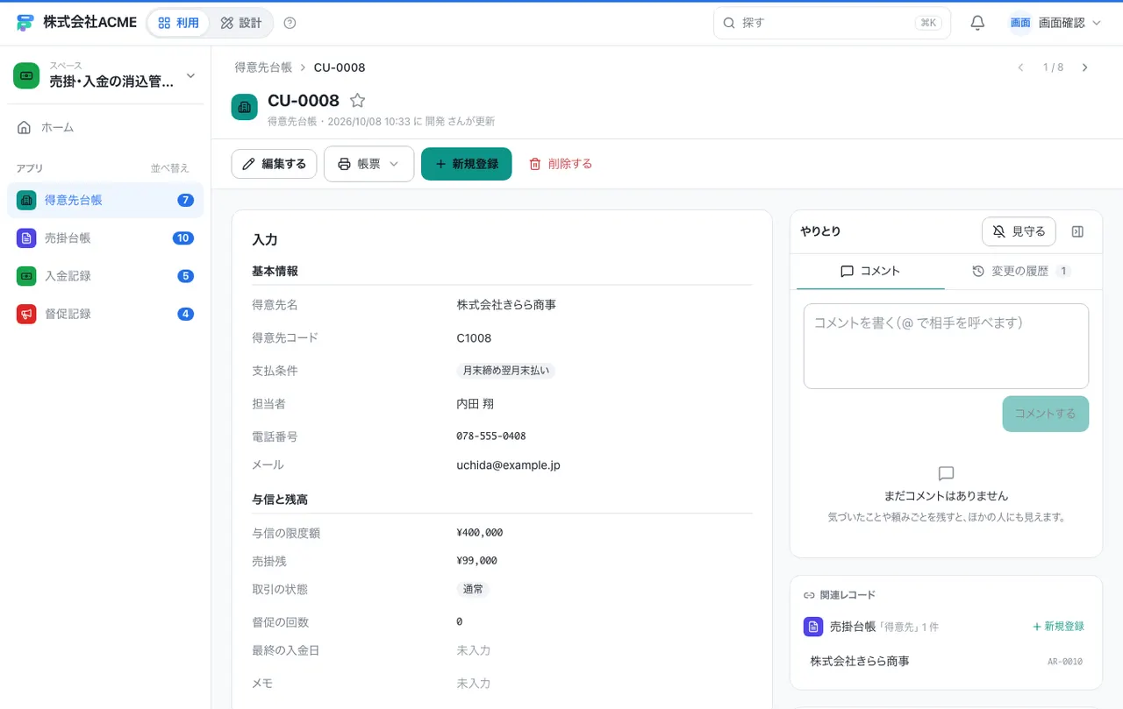Screen dimensions: 1123x709
Task: Open the help question mark icon
Action: (x=290, y=23)
